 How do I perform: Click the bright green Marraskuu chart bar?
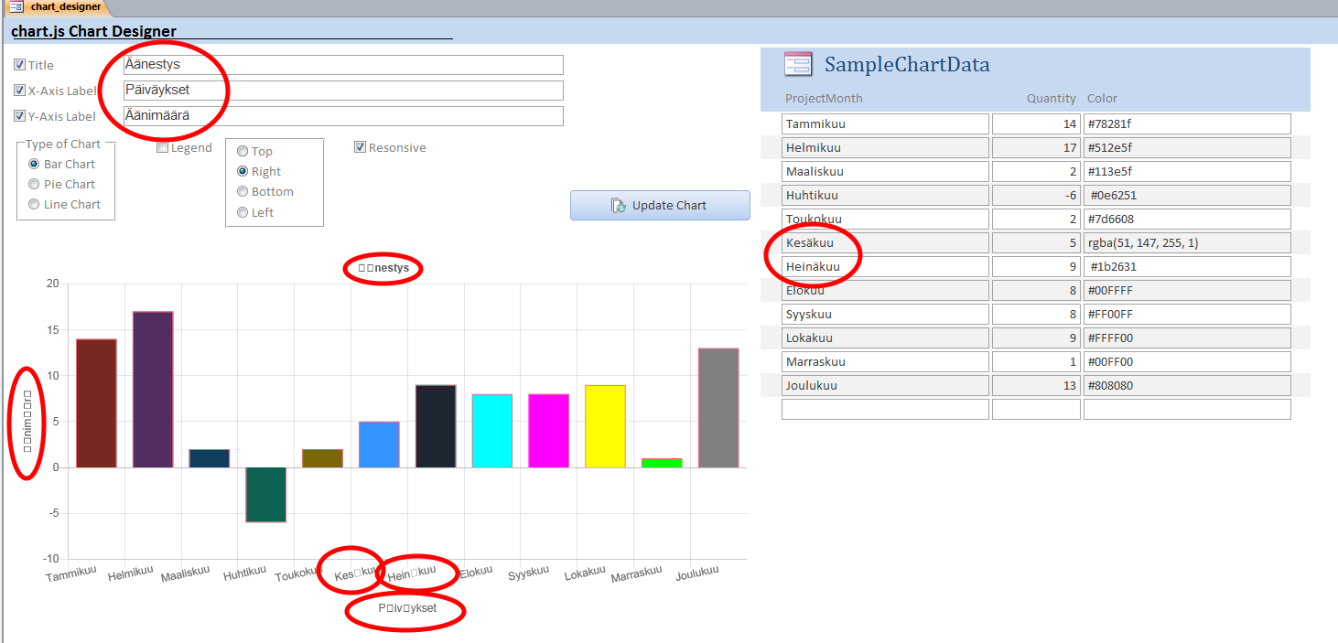pyautogui.click(x=662, y=463)
